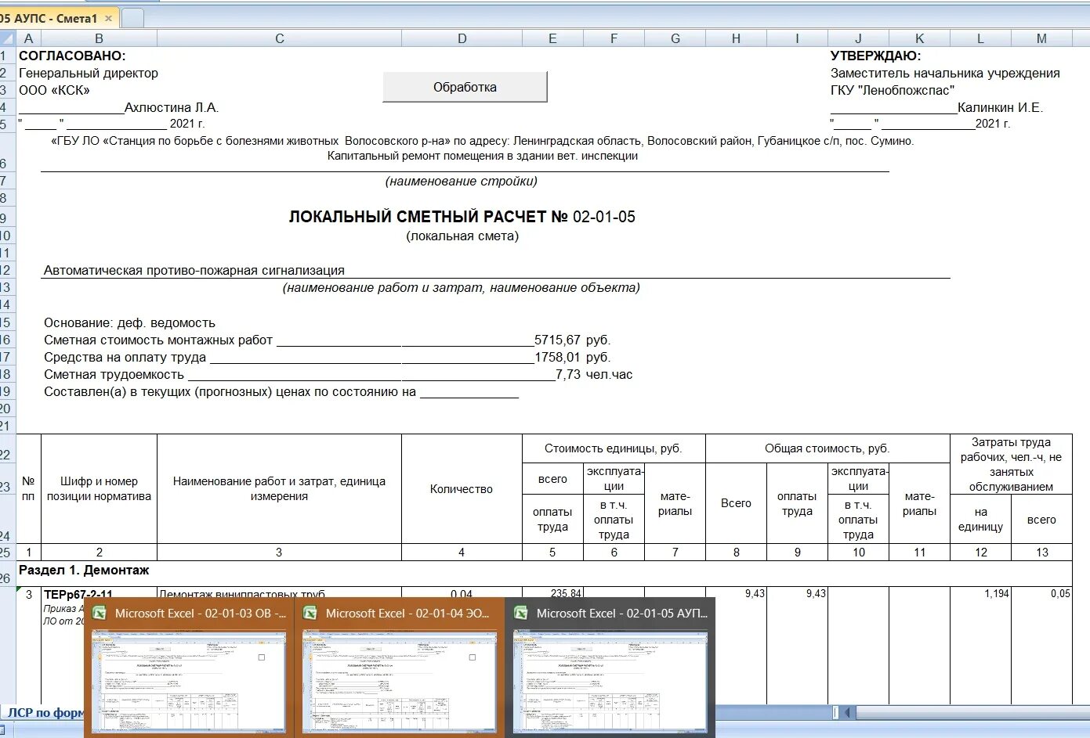This screenshot has width=1090, height=738.
Task: Click 'Автоматическая противо-пожарная сигнализация' cell
Action: point(194,270)
